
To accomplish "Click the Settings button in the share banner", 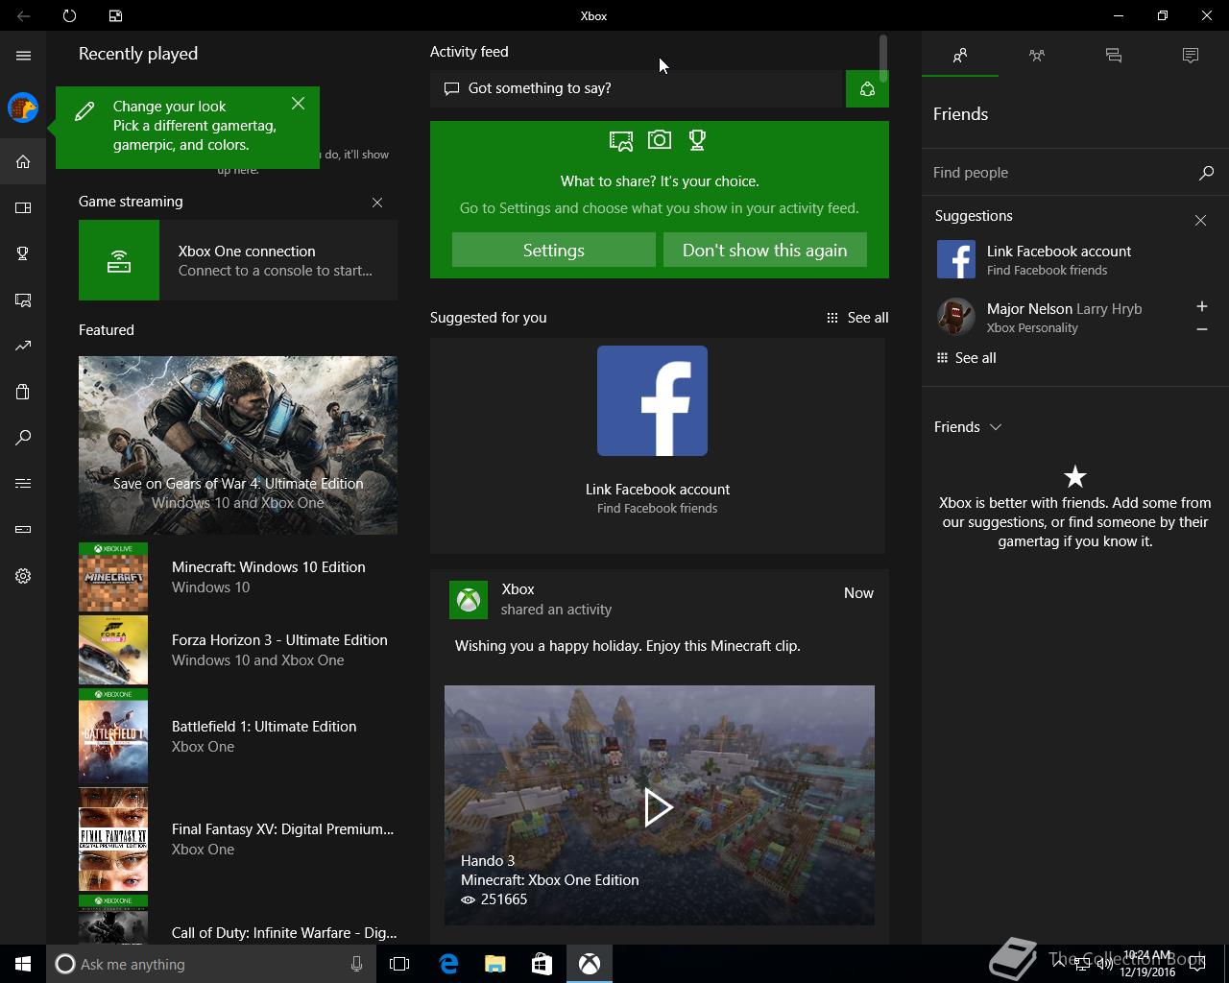I will (554, 250).
